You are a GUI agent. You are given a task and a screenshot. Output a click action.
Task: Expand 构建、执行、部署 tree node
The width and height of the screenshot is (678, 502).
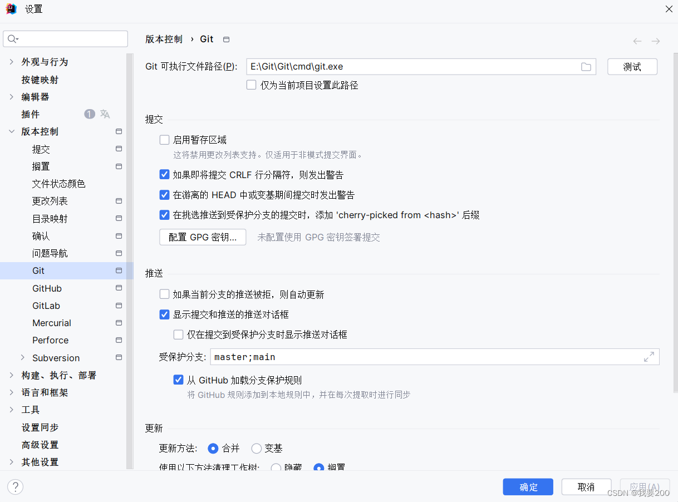coord(12,375)
